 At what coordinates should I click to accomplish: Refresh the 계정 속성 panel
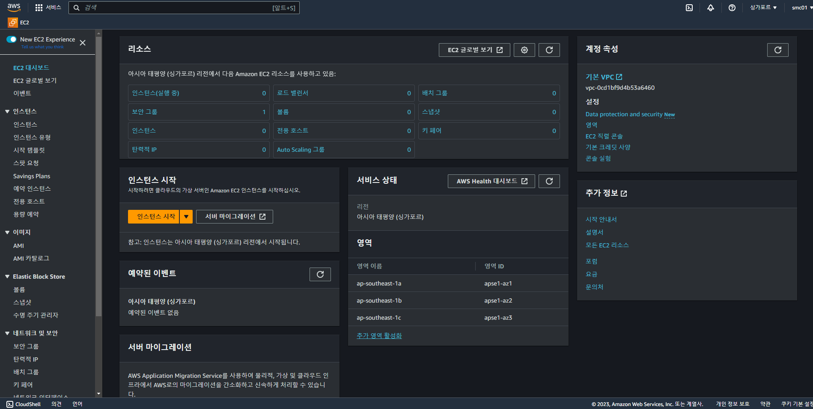[x=778, y=50]
